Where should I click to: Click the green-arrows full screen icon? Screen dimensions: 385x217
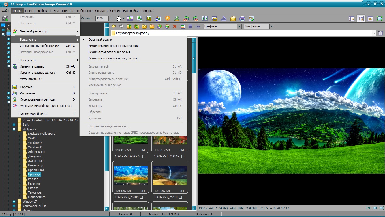tap(380, 18)
